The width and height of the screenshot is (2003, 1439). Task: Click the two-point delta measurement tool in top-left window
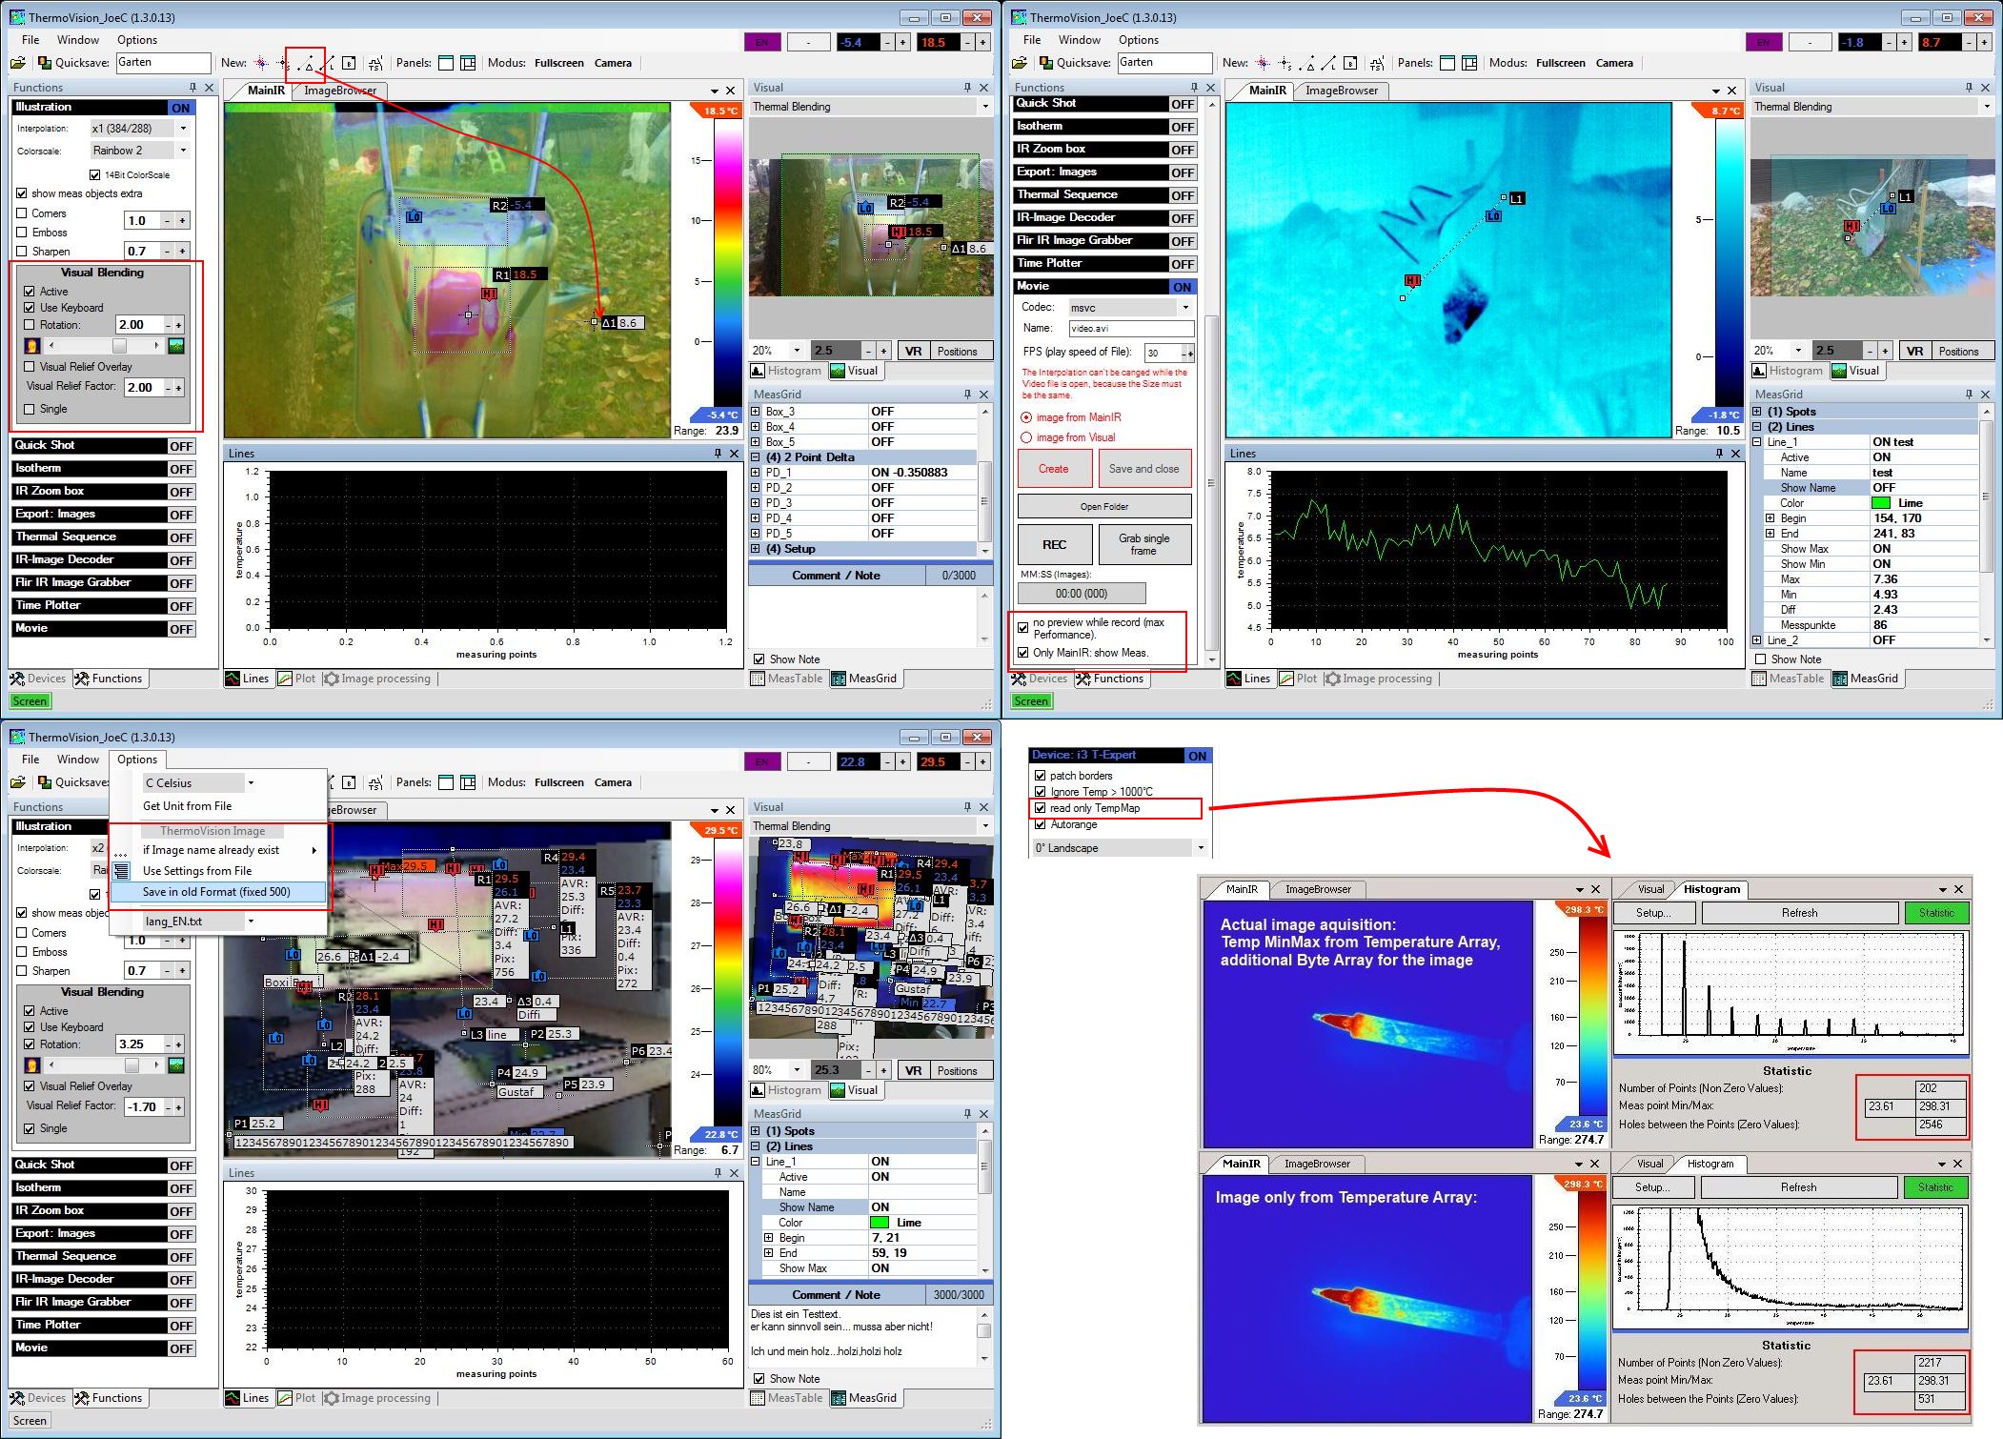click(x=305, y=64)
